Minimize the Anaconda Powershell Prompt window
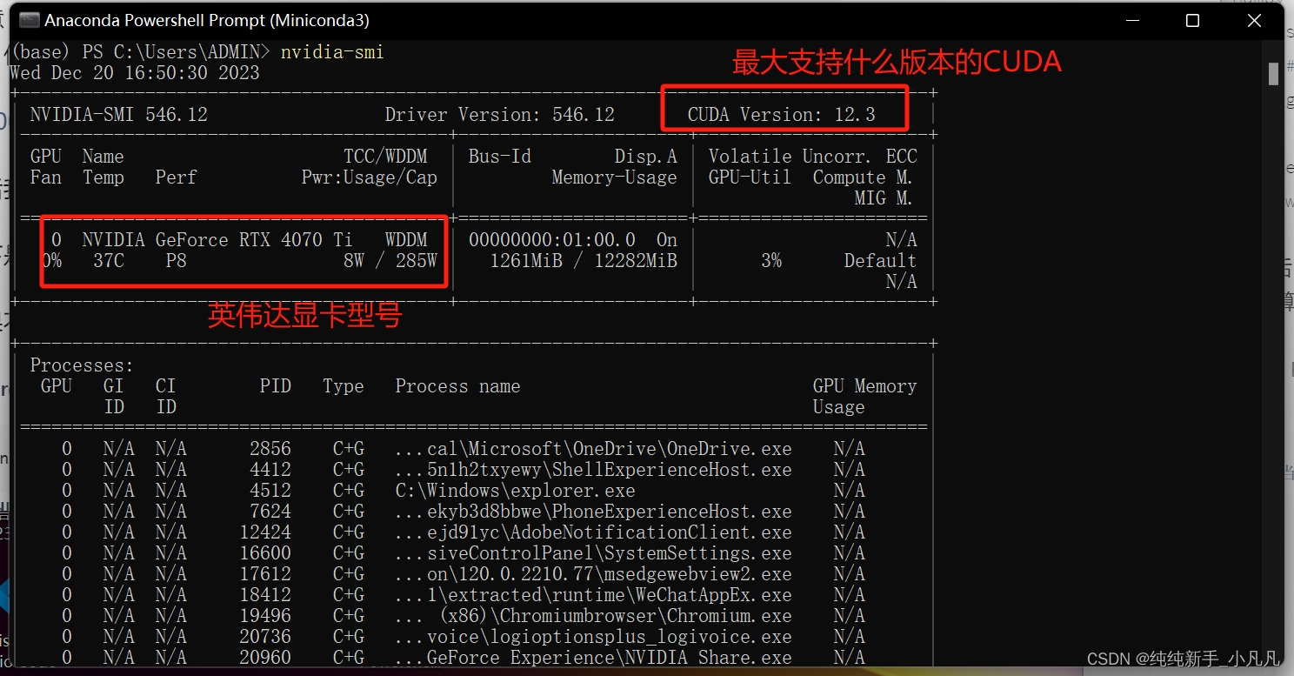This screenshot has height=676, width=1294. pyautogui.click(x=1131, y=20)
